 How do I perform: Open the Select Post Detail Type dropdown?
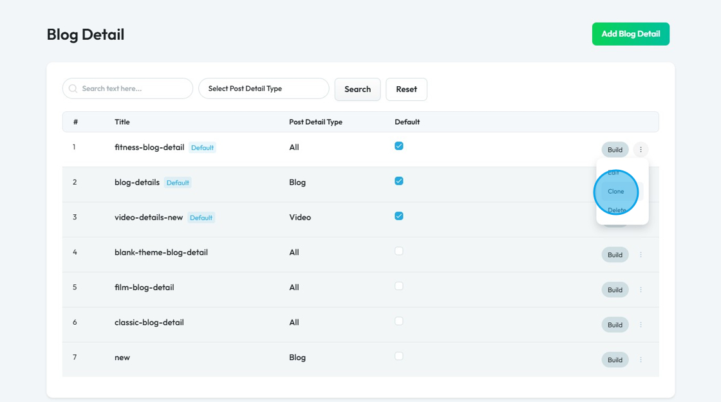pyautogui.click(x=263, y=89)
